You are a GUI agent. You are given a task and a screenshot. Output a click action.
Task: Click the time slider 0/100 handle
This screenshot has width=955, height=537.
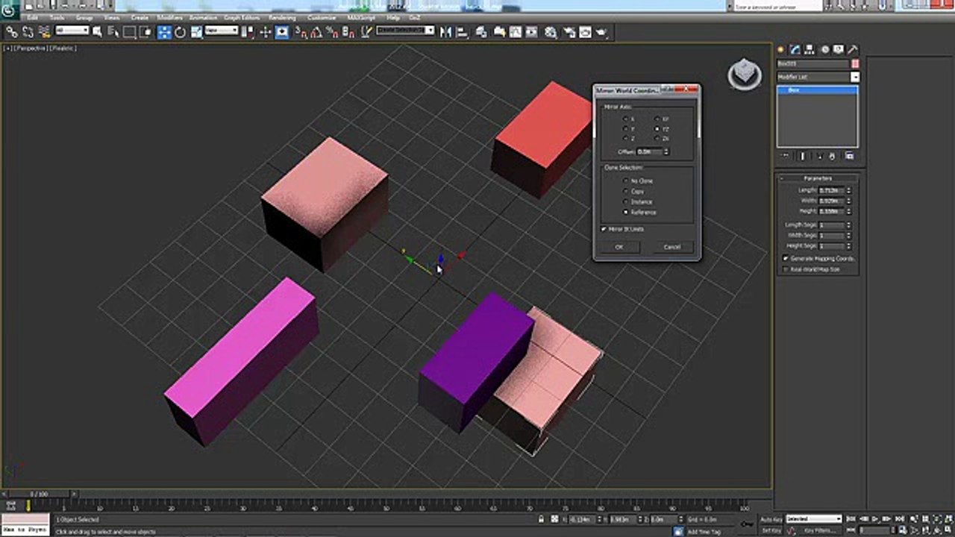click(x=39, y=494)
